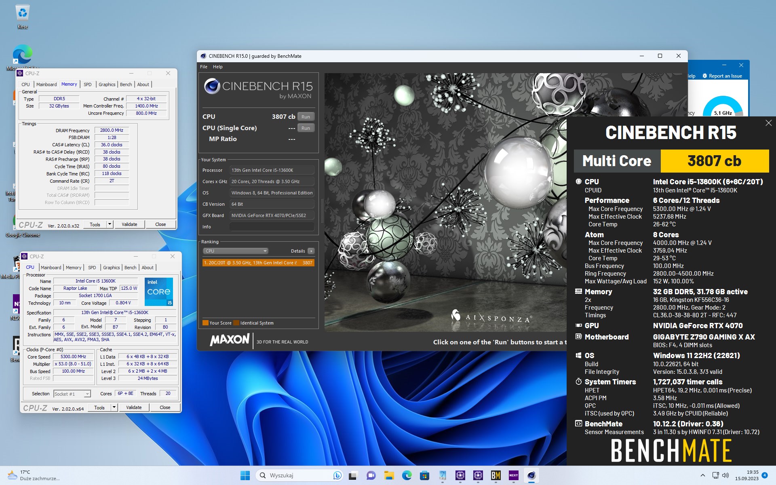Click the Details arrow button in Ranking
Viewport: 776px width, 485px height.
(311, 251)
